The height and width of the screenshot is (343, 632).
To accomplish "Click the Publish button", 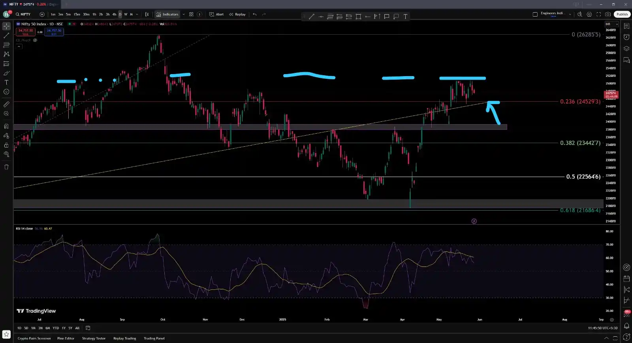I will coord(622,14).
